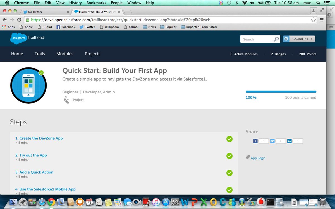335x209 pixels.
Task: Open Finder from the Dock
Action: coord(13,202)
